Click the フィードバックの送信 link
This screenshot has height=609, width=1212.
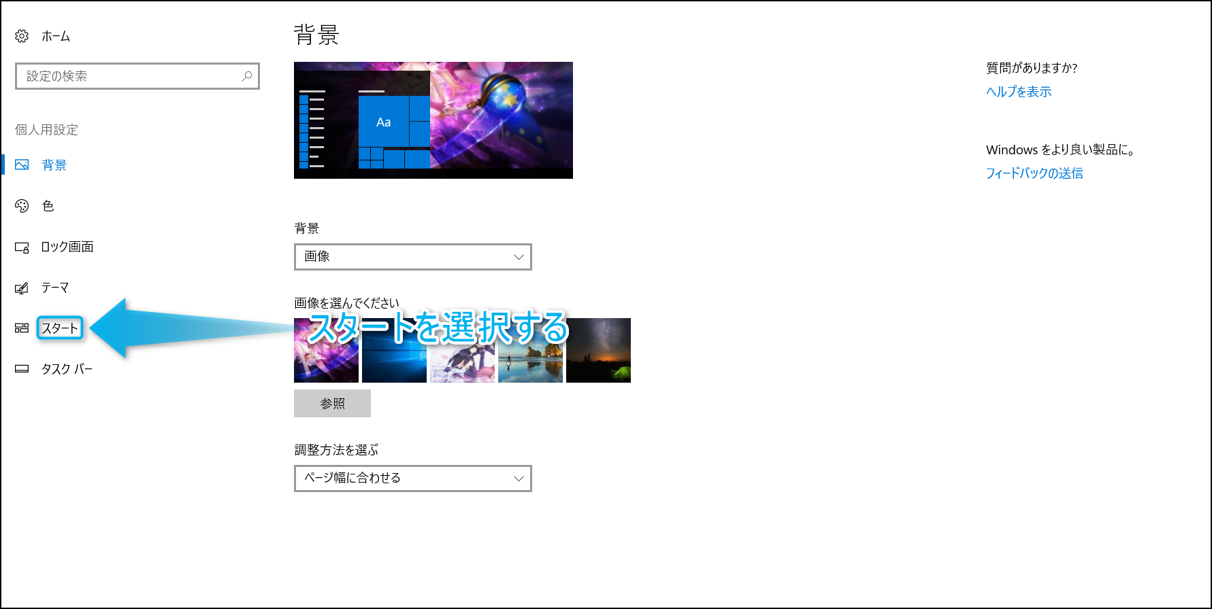click(x=1034, y=173)
